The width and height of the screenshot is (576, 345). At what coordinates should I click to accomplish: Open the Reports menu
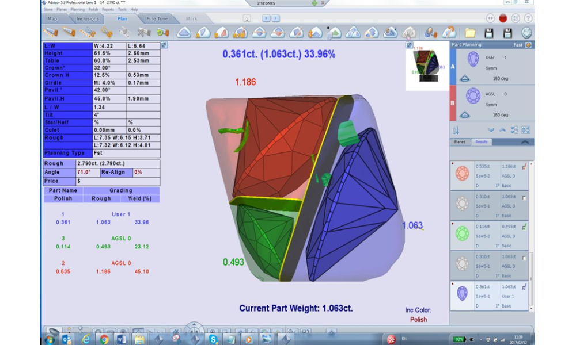108,10
